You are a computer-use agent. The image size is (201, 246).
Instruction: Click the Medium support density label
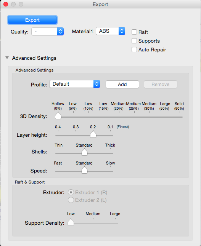point(93,214)
